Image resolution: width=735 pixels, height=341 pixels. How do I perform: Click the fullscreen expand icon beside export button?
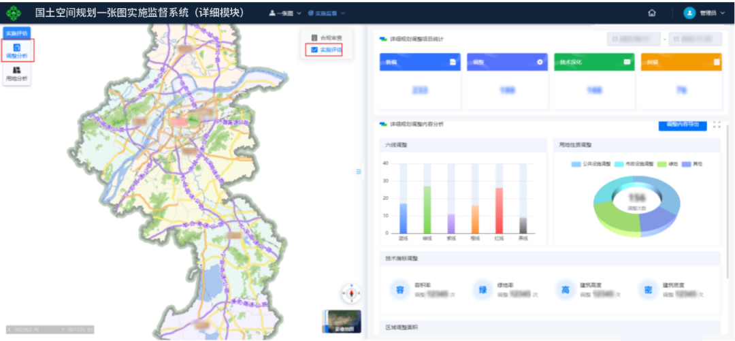click(717, 125)
